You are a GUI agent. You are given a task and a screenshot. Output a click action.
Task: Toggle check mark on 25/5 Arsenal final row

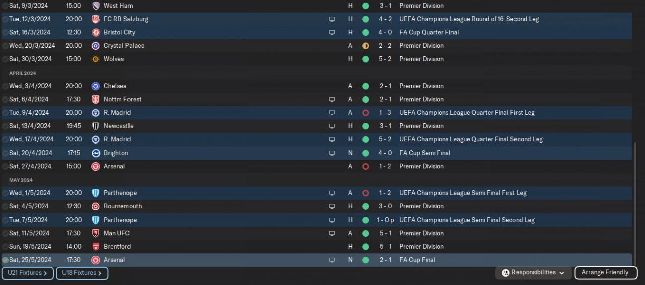[5, 260]
